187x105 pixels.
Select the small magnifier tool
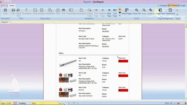click(120, 15)
